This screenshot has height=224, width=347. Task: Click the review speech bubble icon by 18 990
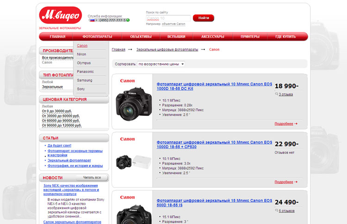276,94
